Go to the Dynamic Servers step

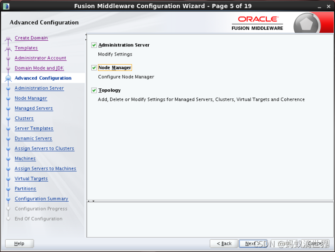click(33, 138)
